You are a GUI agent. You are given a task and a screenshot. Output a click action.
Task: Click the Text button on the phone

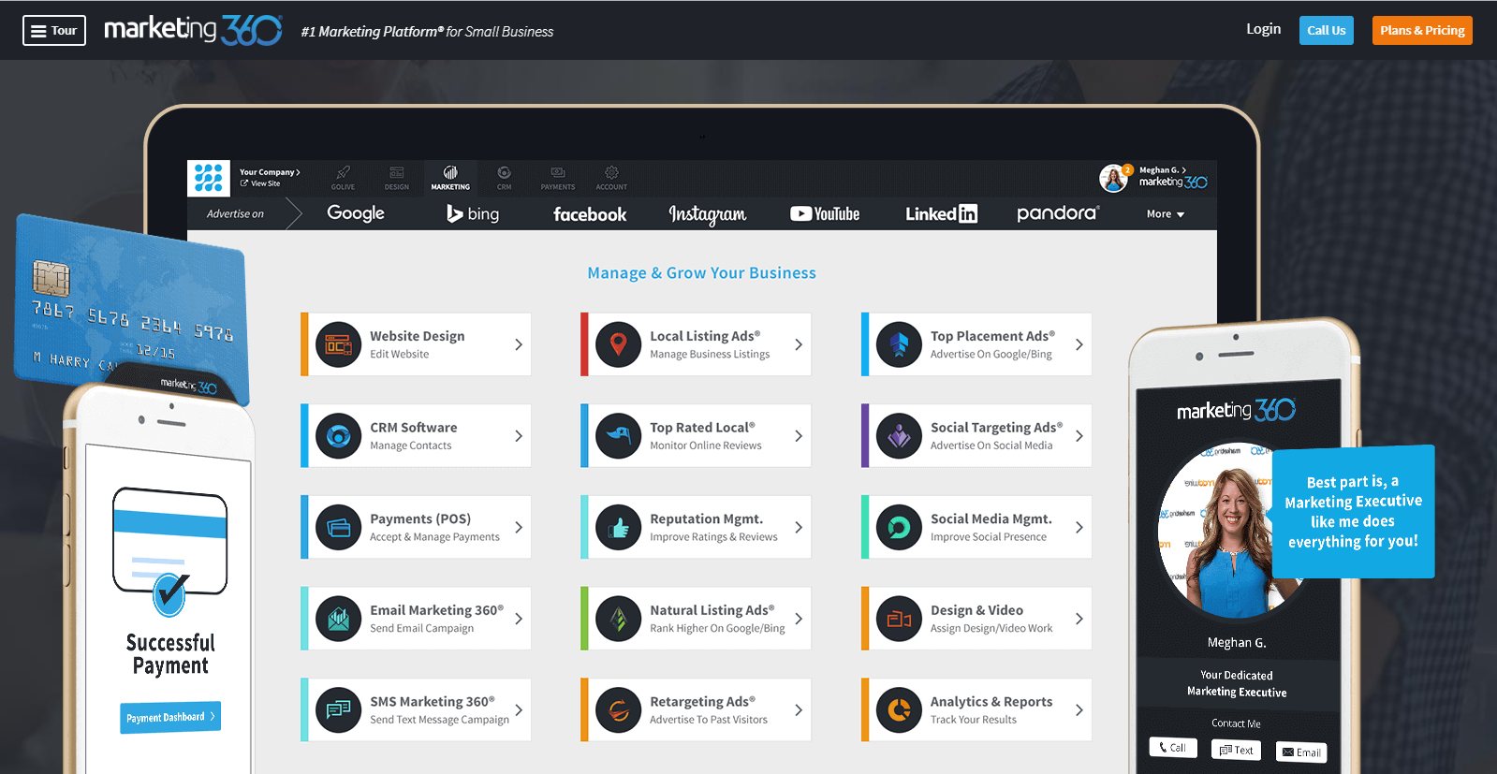tap(1236, 750)
